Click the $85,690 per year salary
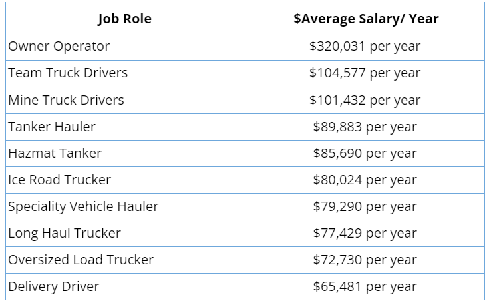 pyautogui.click(x=365, y=153)
